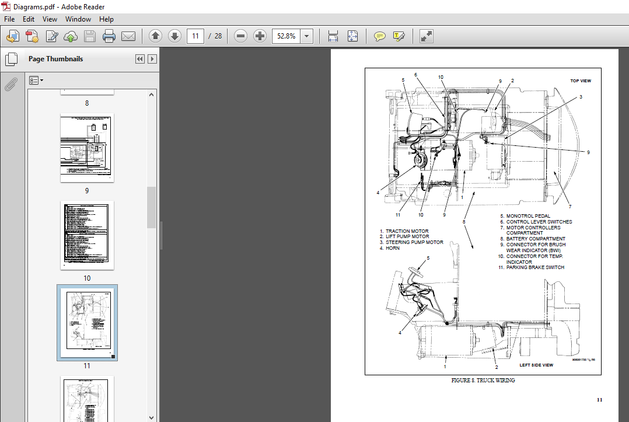Click the 'STEERING PUMP MOTOR' legend entry
Screen dimensions: 629x422
point(414,242)
